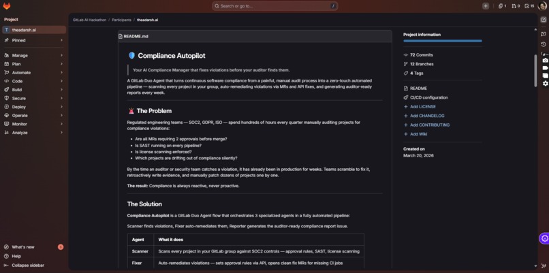Expand the Deploy menu chevron
This screenshot has height=273, width=549.
coord(61,107)
